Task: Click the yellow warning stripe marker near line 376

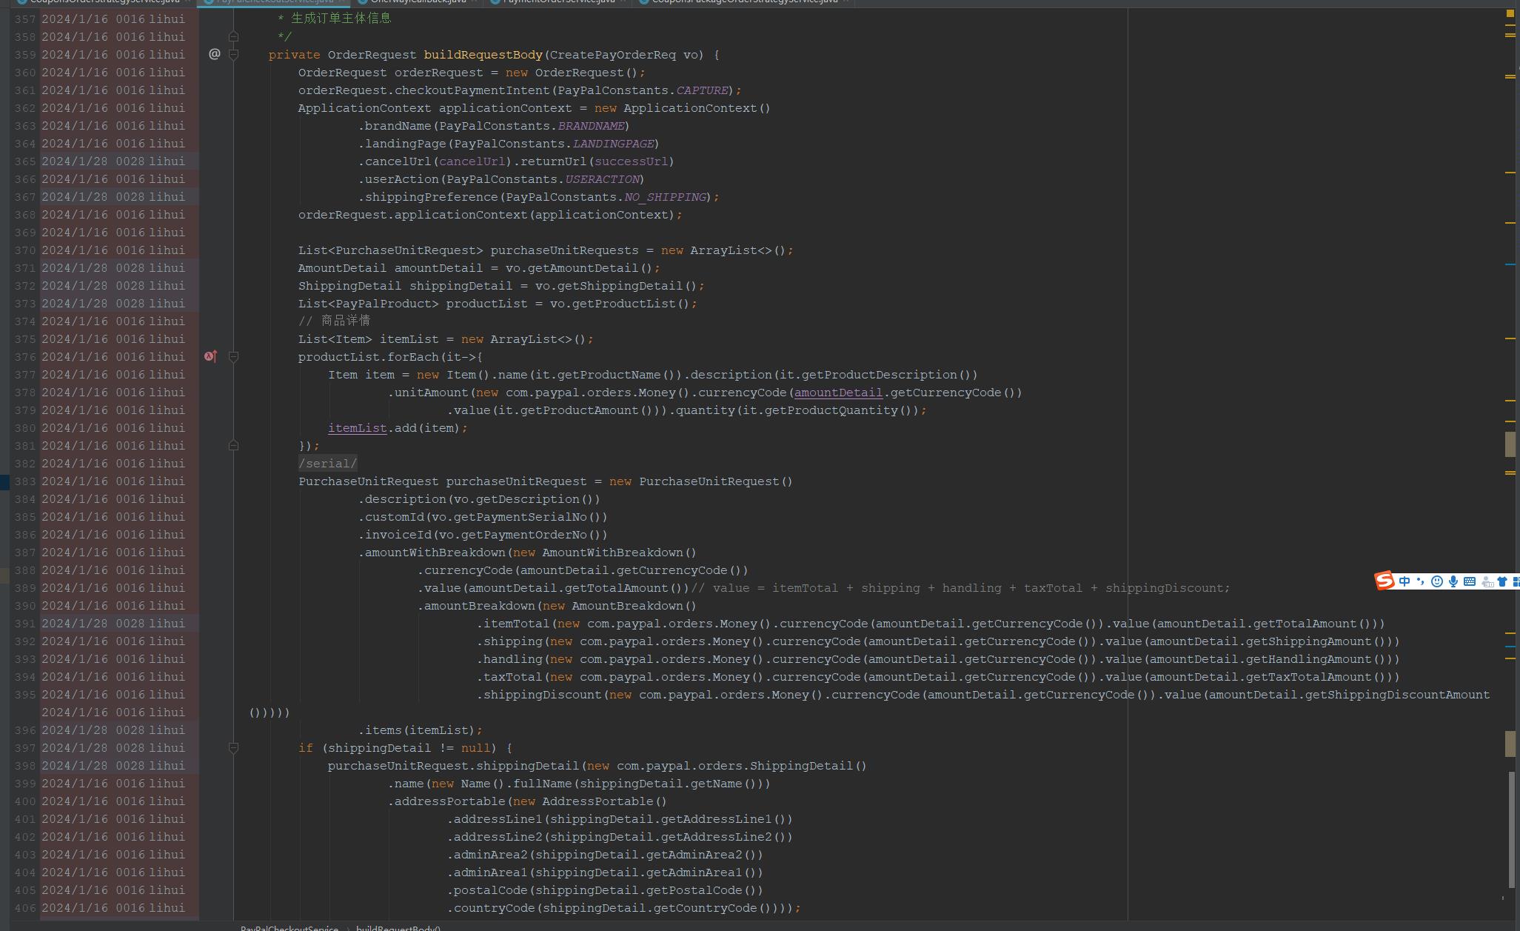Action: pyautogui.click(x=1510, y=338)
